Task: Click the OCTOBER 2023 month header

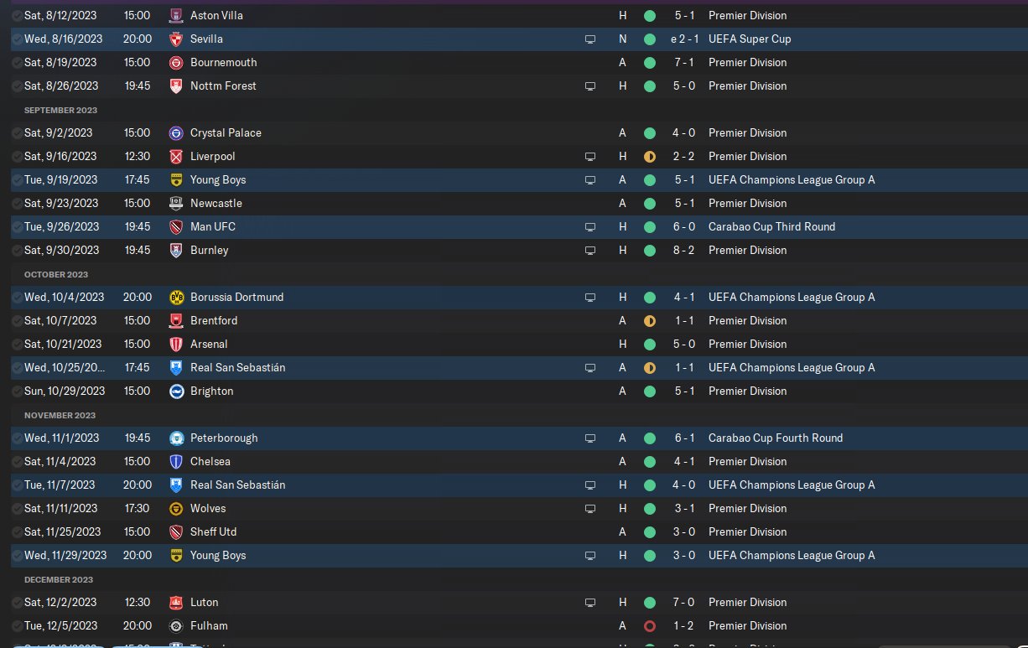Action: click(56, 274)
